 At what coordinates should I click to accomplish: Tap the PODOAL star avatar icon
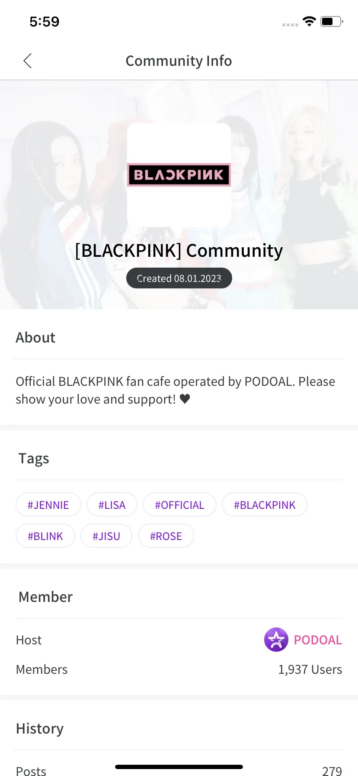pyautogui.click(x=276, y=640)
